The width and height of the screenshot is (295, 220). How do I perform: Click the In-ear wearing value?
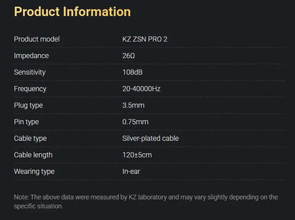(x=131, y=172)
